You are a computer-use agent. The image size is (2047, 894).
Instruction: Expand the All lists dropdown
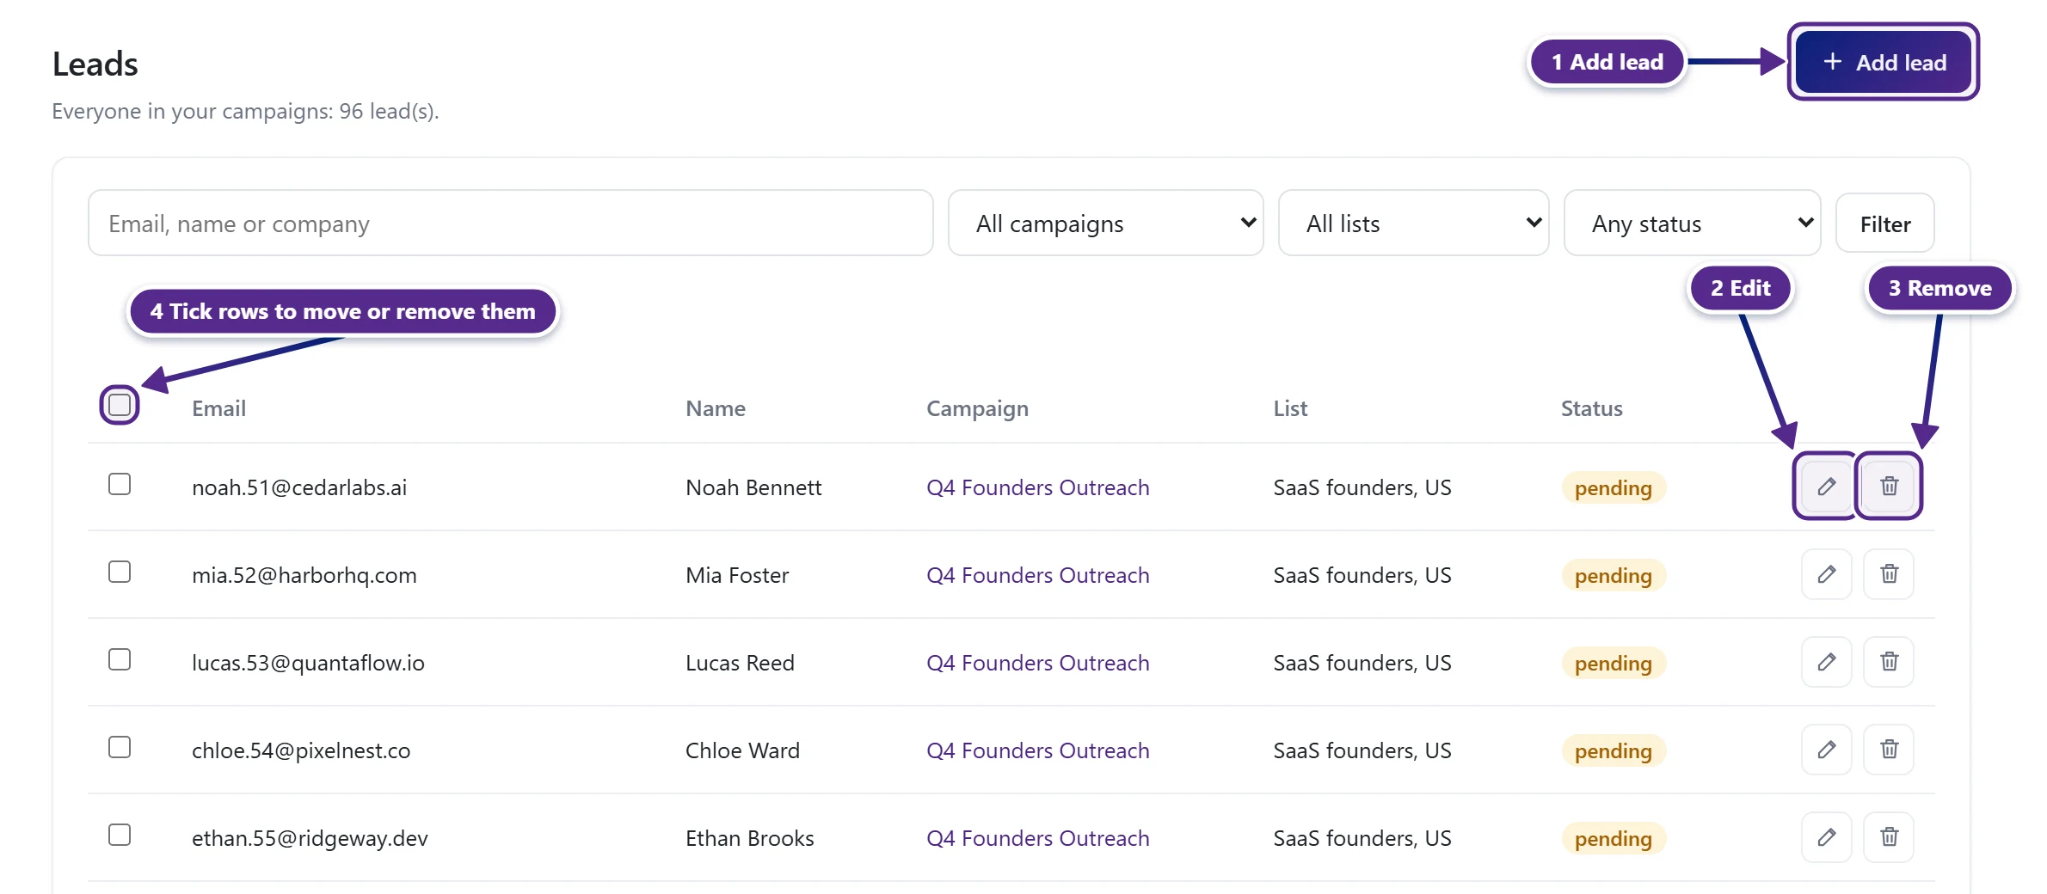click(x=1414, y=223)
